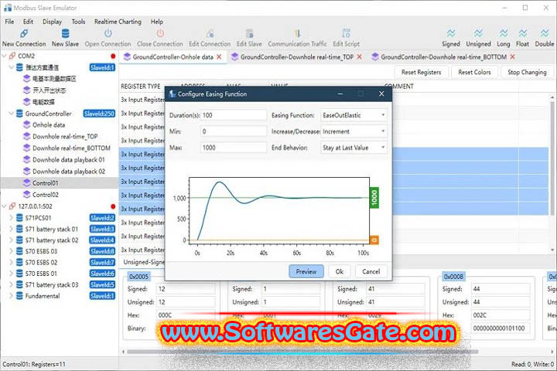Click the Max value input field
Screen dimensions: 557x371
click(x=234, y=148)
